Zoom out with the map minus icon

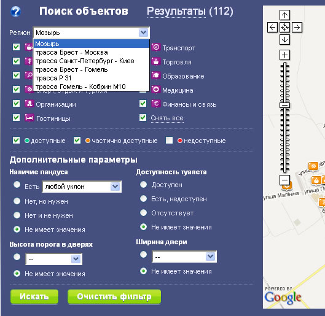pyautogui.click(x=284, y=180)
